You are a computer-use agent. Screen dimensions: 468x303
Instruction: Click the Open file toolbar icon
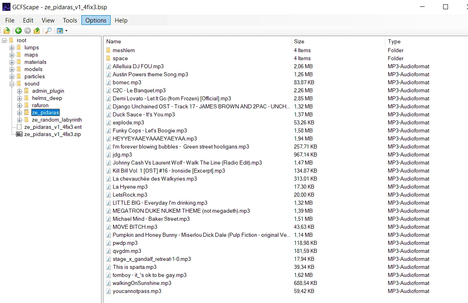tap(7, 31)
